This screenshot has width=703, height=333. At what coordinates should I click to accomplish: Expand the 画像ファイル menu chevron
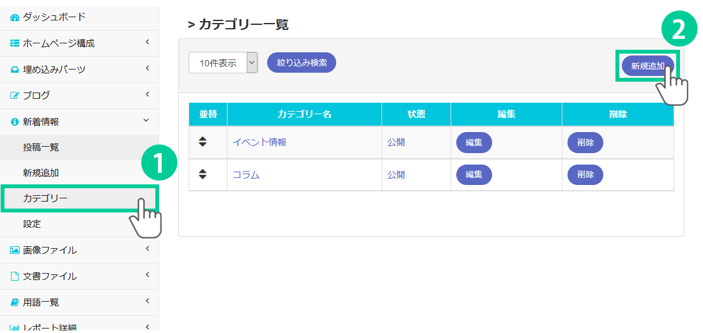[147, 249]
